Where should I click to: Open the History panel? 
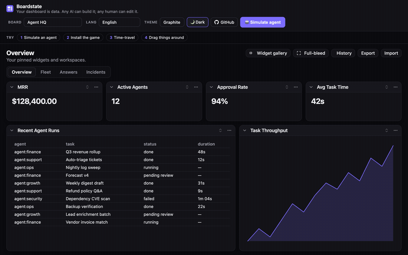(343, 53)
